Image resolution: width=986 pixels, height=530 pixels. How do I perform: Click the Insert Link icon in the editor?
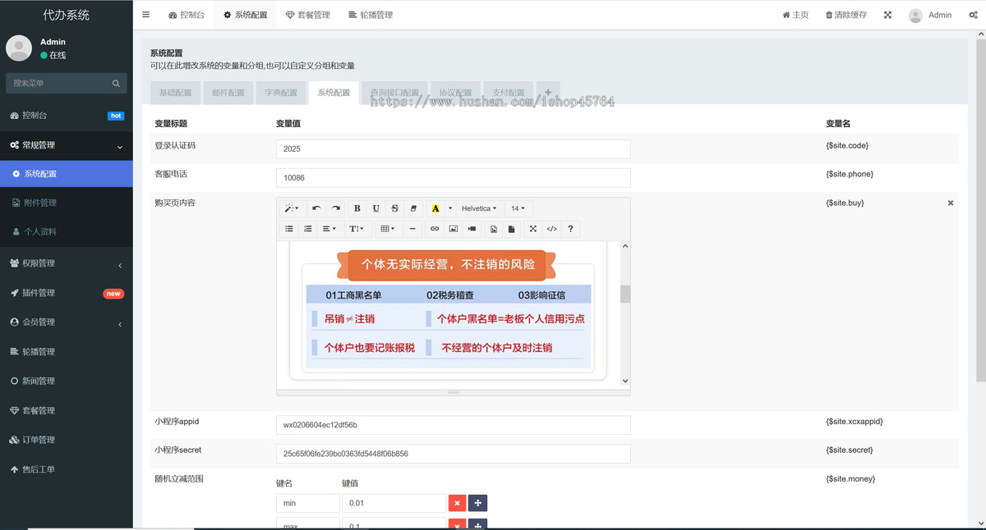pos(434,228)
